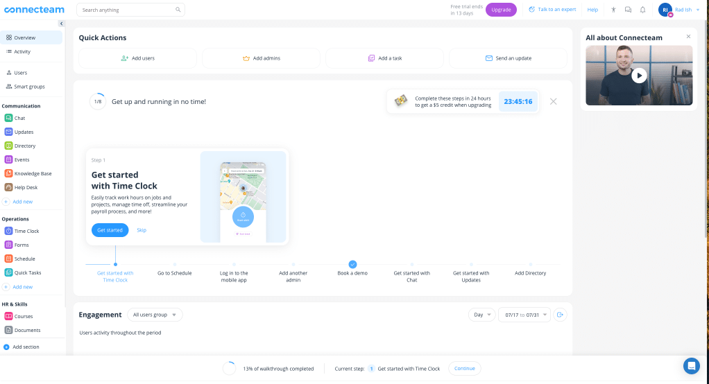Click the Add admins quick action
This screenshot has height=384, width=709.
coord(261,58)
